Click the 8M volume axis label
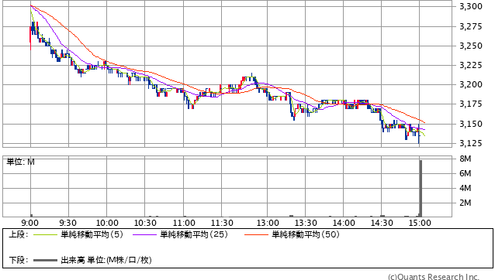Screen dimensions: 495x280 [466, 159]
